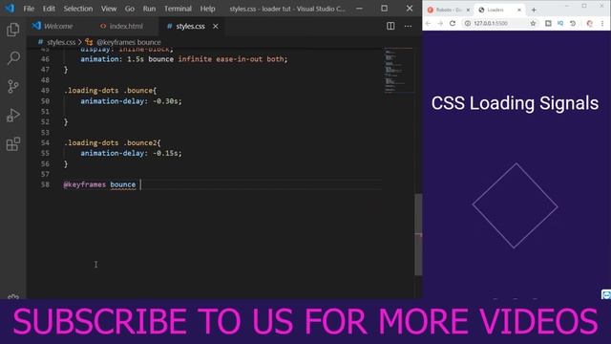Click 'CSS Loading Signals' heading in browser

tap(515, 104)
